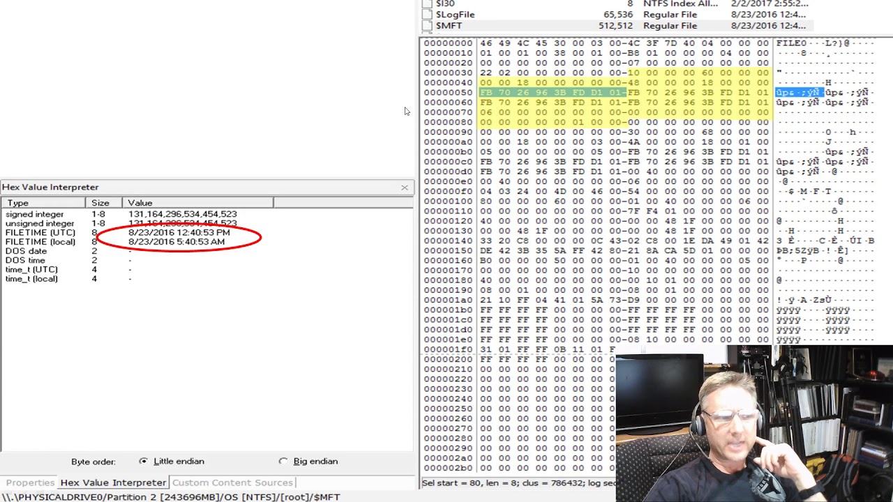
Task: Select Little endian byte order
Action: tap(144, 462)
